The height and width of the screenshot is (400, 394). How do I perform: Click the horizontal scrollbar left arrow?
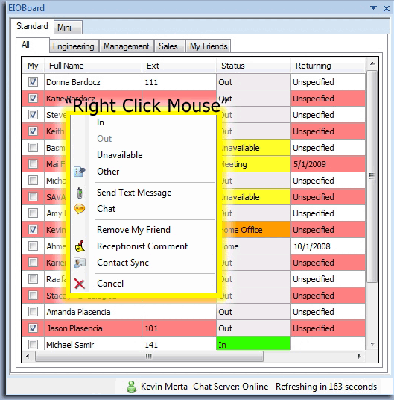point(28,356)
